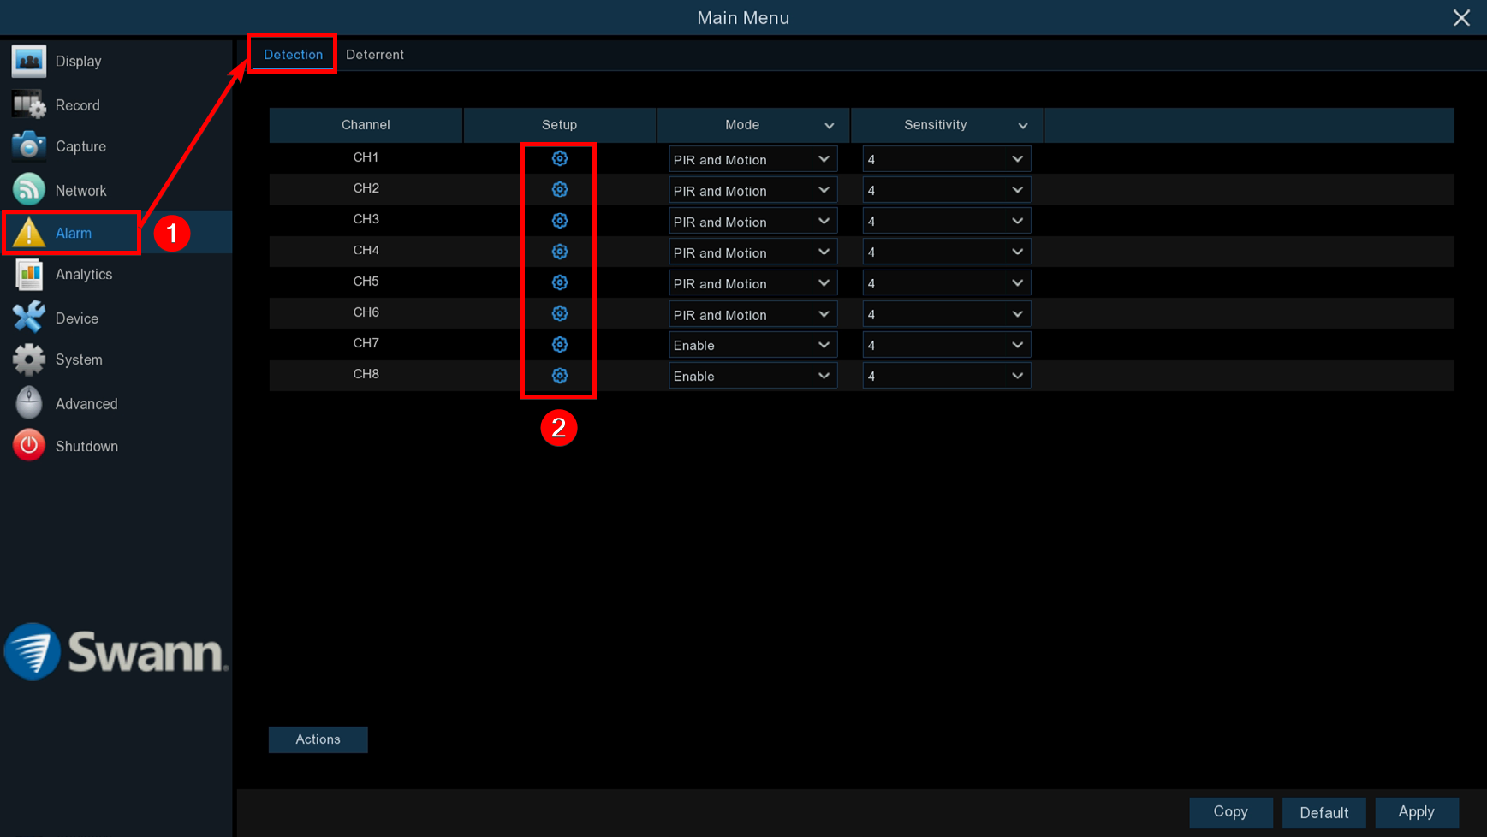Image resolution: width=1487 pixels, height=837 pixels.
Task: Open the Capture camera icon
Action: 28,146
